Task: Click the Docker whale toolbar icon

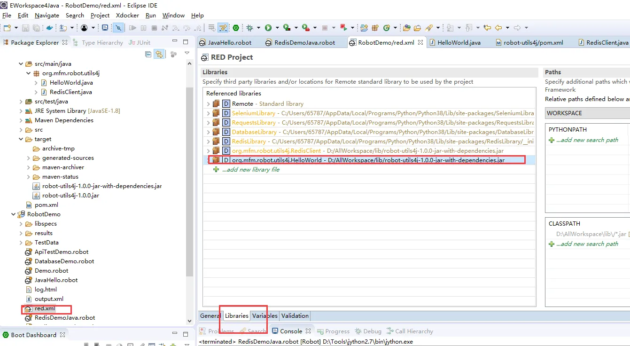Action: [x=49, y=28]
